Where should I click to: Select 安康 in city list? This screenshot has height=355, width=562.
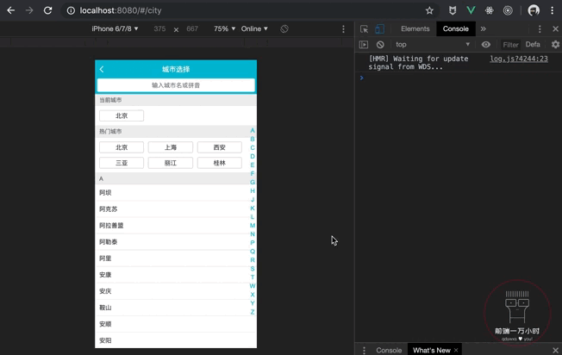[x=176, y=275]
